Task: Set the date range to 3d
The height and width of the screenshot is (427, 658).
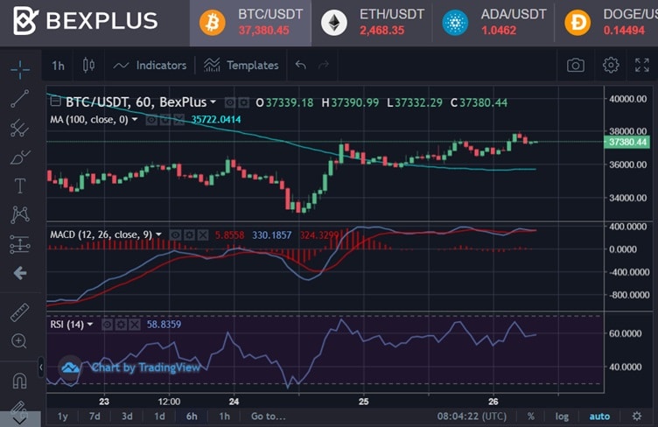Action: (127, 416)
